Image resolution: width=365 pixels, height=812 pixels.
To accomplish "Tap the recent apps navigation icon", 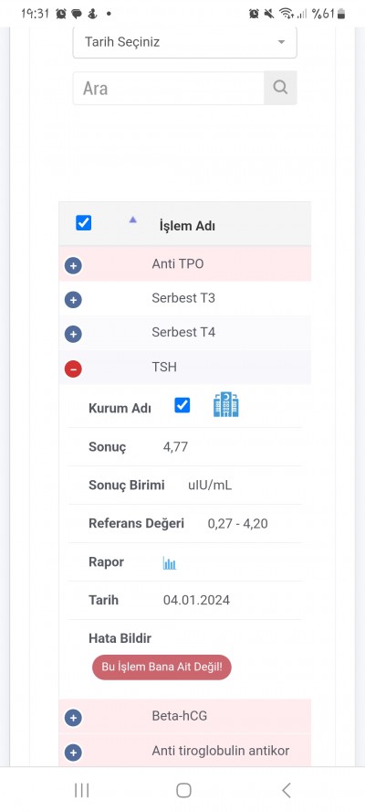I will [x=82, y=790].
